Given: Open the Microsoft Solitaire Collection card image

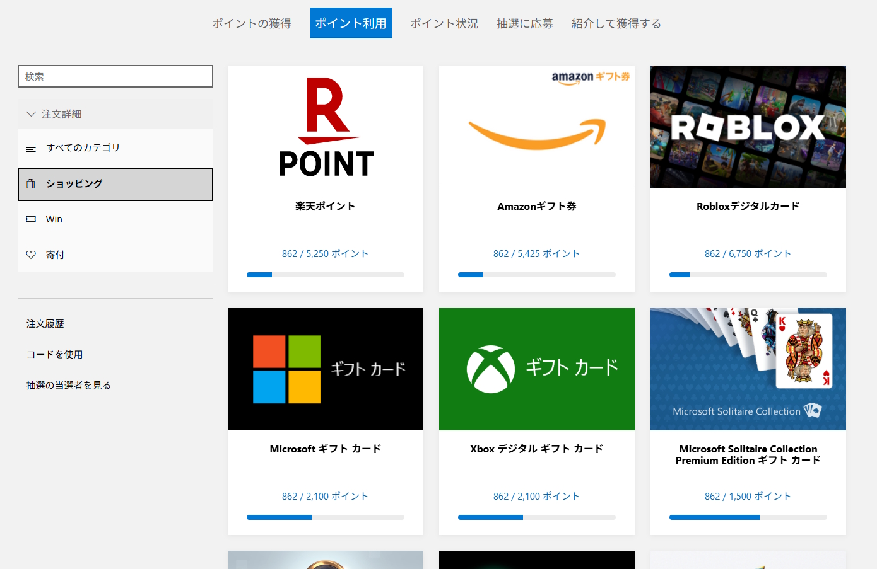Looking at the screenshot, I should (748, 369).
